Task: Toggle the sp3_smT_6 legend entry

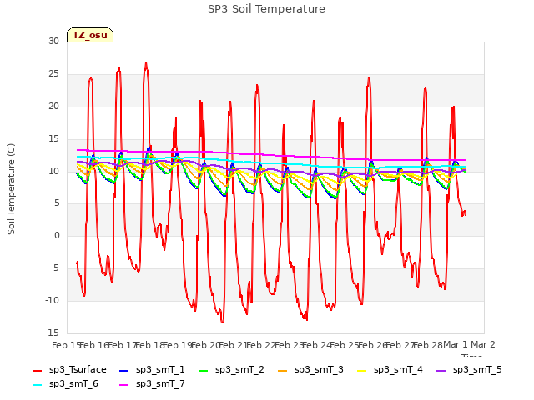Action: click(x=65, y=384)
